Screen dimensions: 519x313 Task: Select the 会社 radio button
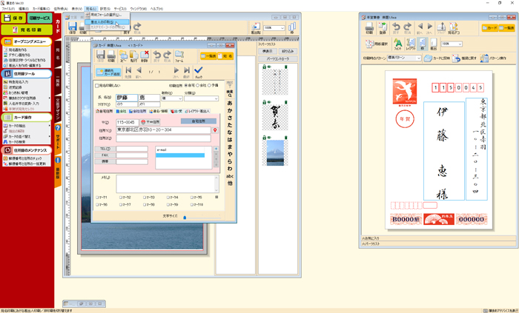pyautogui.click(x=196, y=86)
